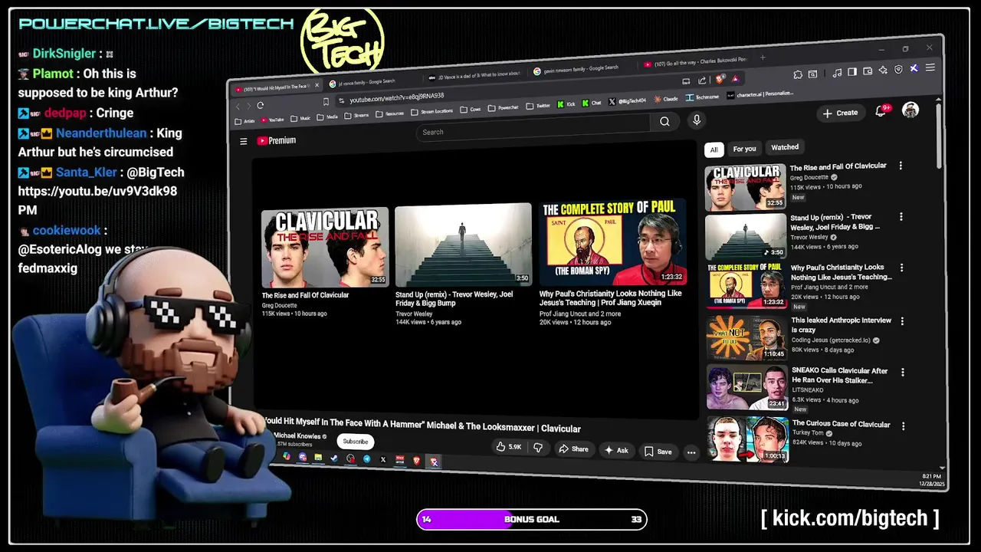
Task: Click the Share button under the video
Action: [573, 449]
